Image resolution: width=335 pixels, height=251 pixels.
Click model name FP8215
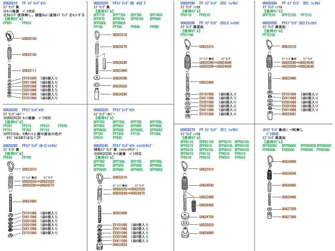tap(240, 154)
